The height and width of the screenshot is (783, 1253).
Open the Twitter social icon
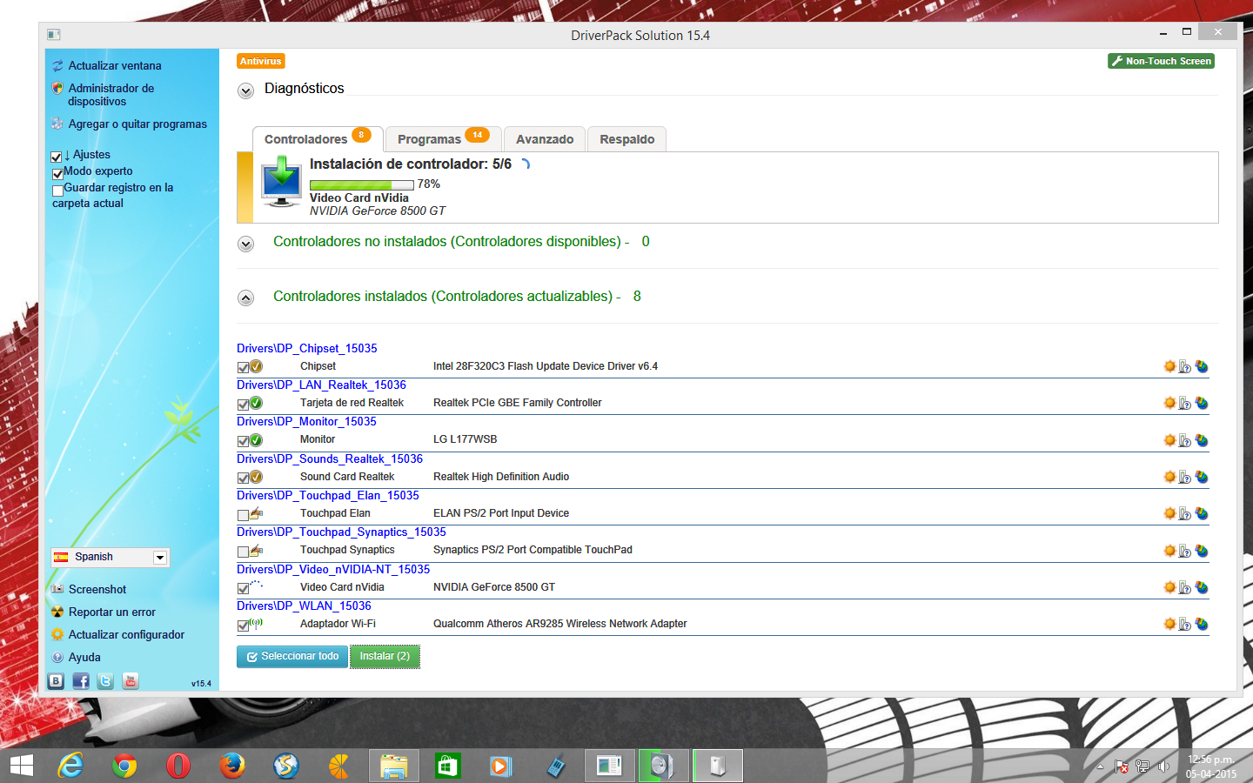pyautogui.click(x=105, y=681)
